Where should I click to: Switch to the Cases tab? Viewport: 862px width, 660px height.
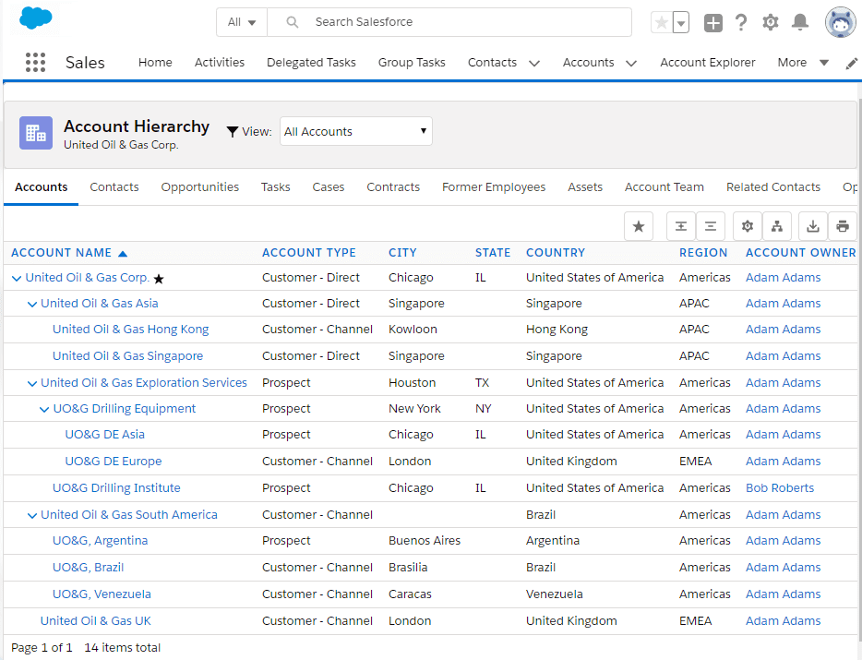(x=329, y=187)
